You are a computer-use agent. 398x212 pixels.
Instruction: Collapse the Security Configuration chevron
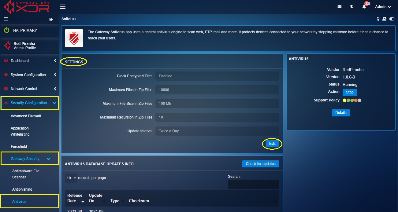[54, 103]
